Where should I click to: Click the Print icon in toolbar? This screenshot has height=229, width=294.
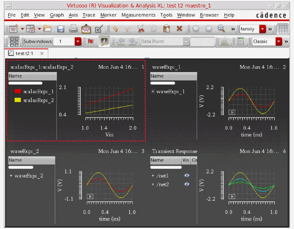(x=73, y=29)
